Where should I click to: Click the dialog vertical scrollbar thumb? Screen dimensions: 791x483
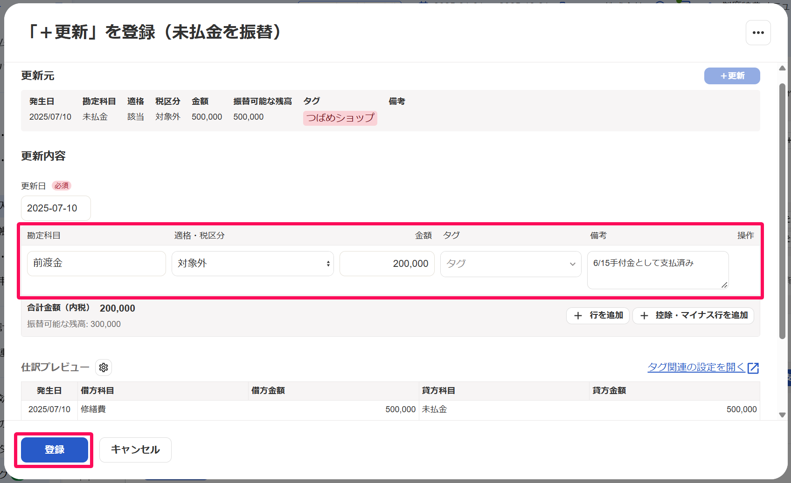pos(782,211)
